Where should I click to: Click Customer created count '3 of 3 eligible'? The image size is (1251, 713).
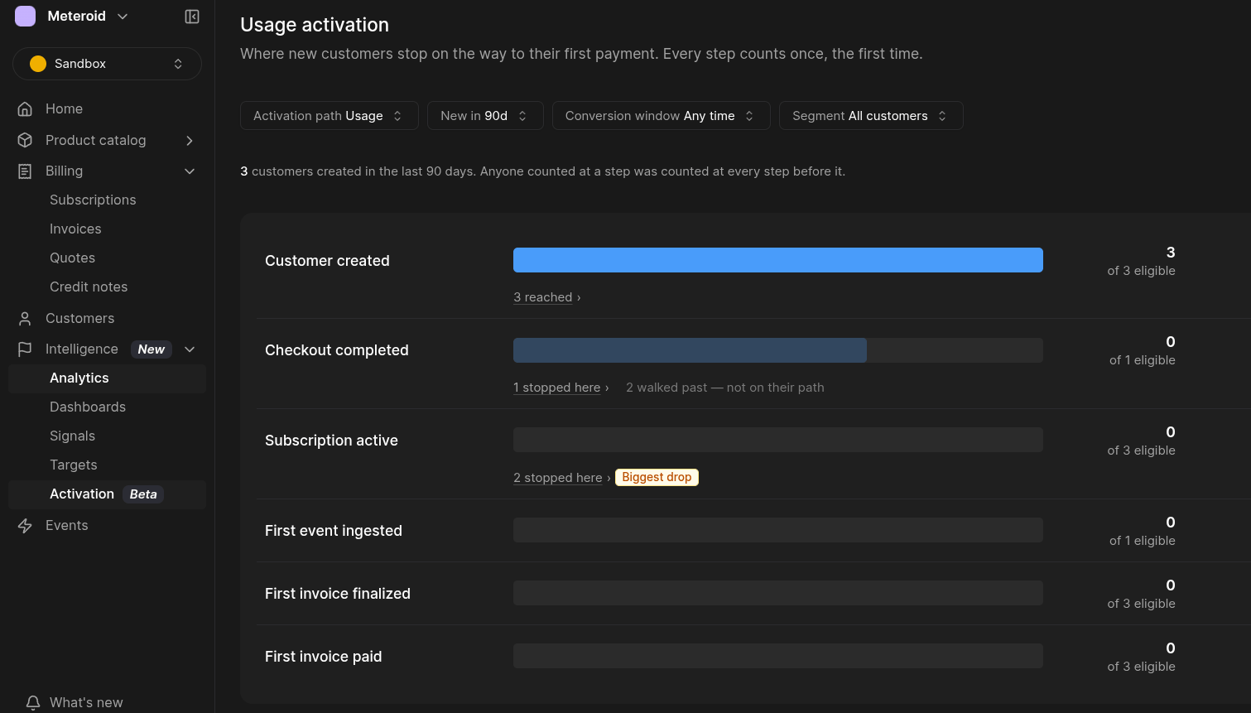[x=1142, y=261]
